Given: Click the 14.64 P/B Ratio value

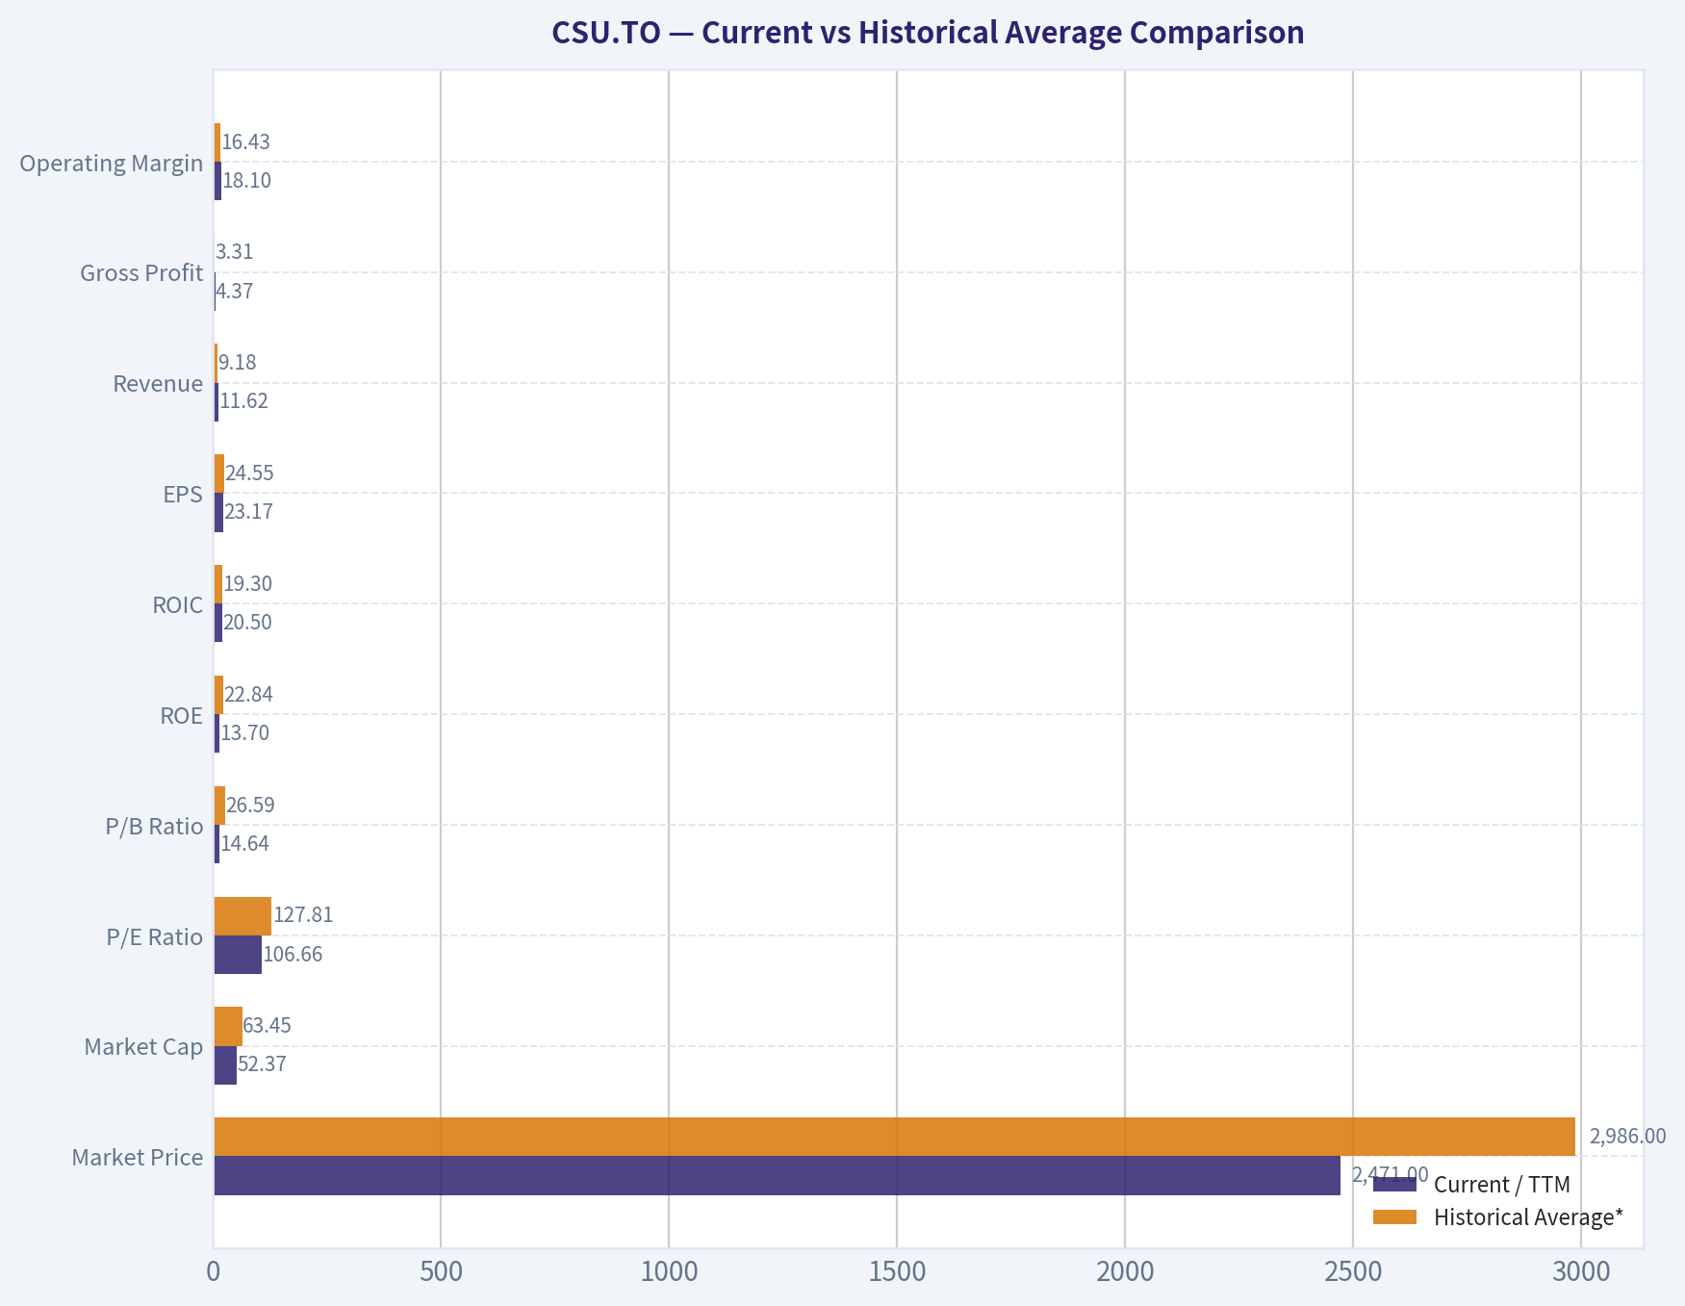Looking at the screenshot, I should (x=245, y=844).
